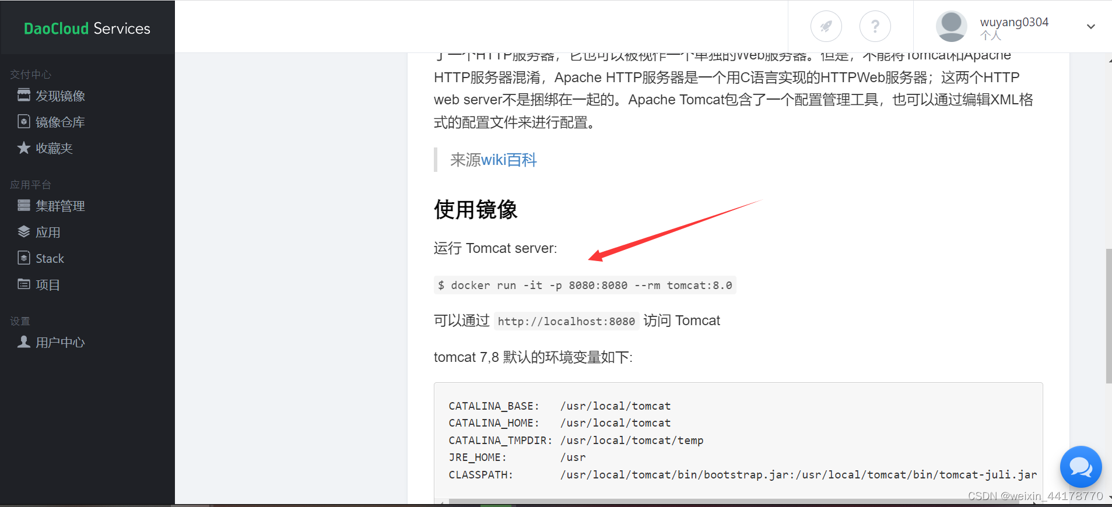The height and width of the screenshot is (507, 1112).
Task: Click the 应用 layers icon
Action: (x=24, y=231)
